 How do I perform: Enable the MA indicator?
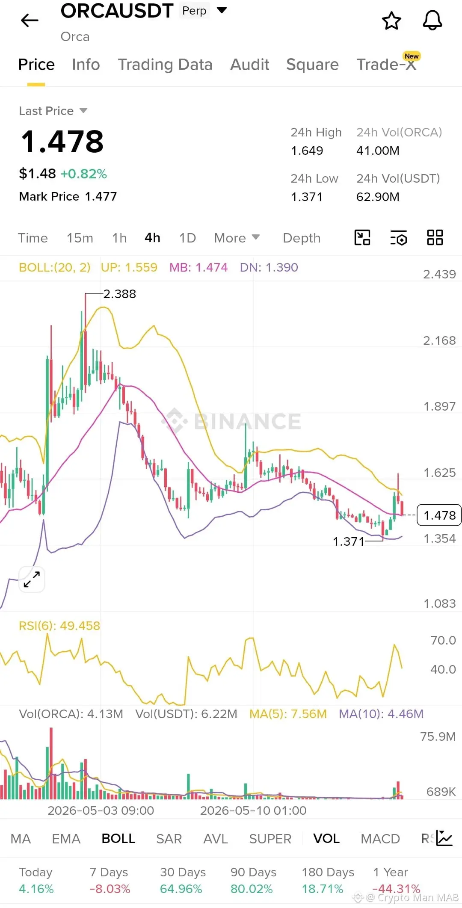point(21,839)
